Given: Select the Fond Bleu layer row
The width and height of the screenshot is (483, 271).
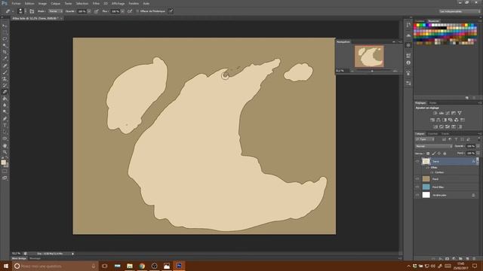Looking at the screenshot, I should point(447,187).
